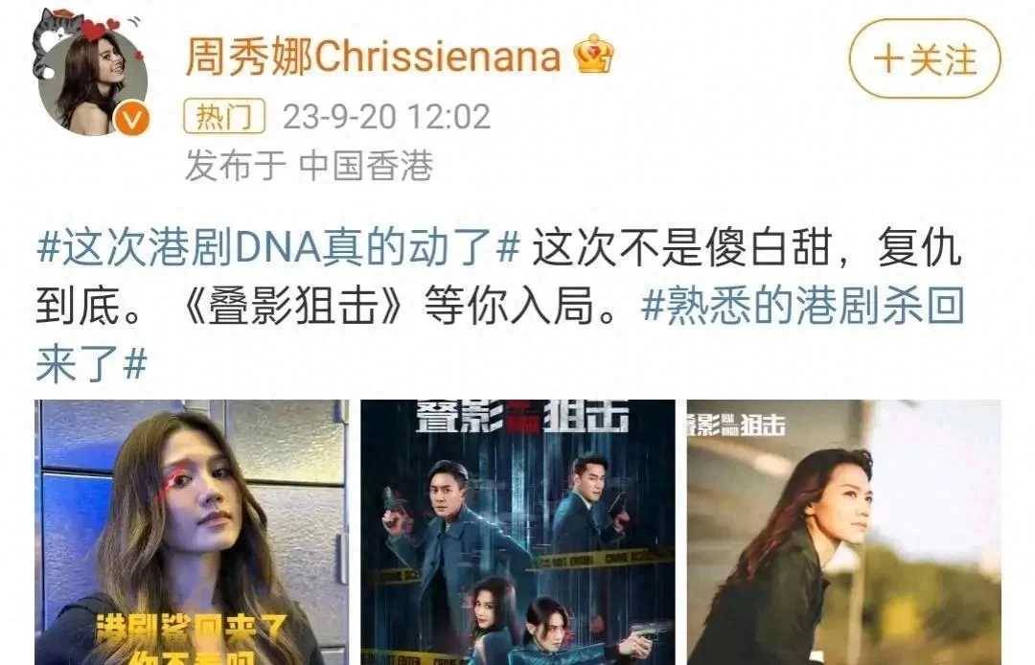Click the 叠影狙击 title logo on the middle poster

click(x=521, y=416)
